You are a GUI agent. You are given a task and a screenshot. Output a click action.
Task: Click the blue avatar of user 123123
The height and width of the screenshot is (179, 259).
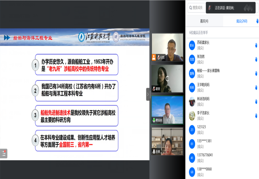pos(192,130)
